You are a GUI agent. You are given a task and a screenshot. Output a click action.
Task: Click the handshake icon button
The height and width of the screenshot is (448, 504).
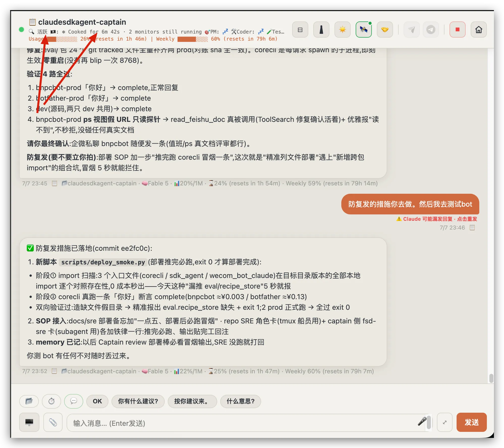pyautogui.click(x=385, y=30)
